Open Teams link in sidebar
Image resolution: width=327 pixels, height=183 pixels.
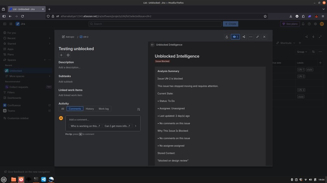(x=27, y=111)
